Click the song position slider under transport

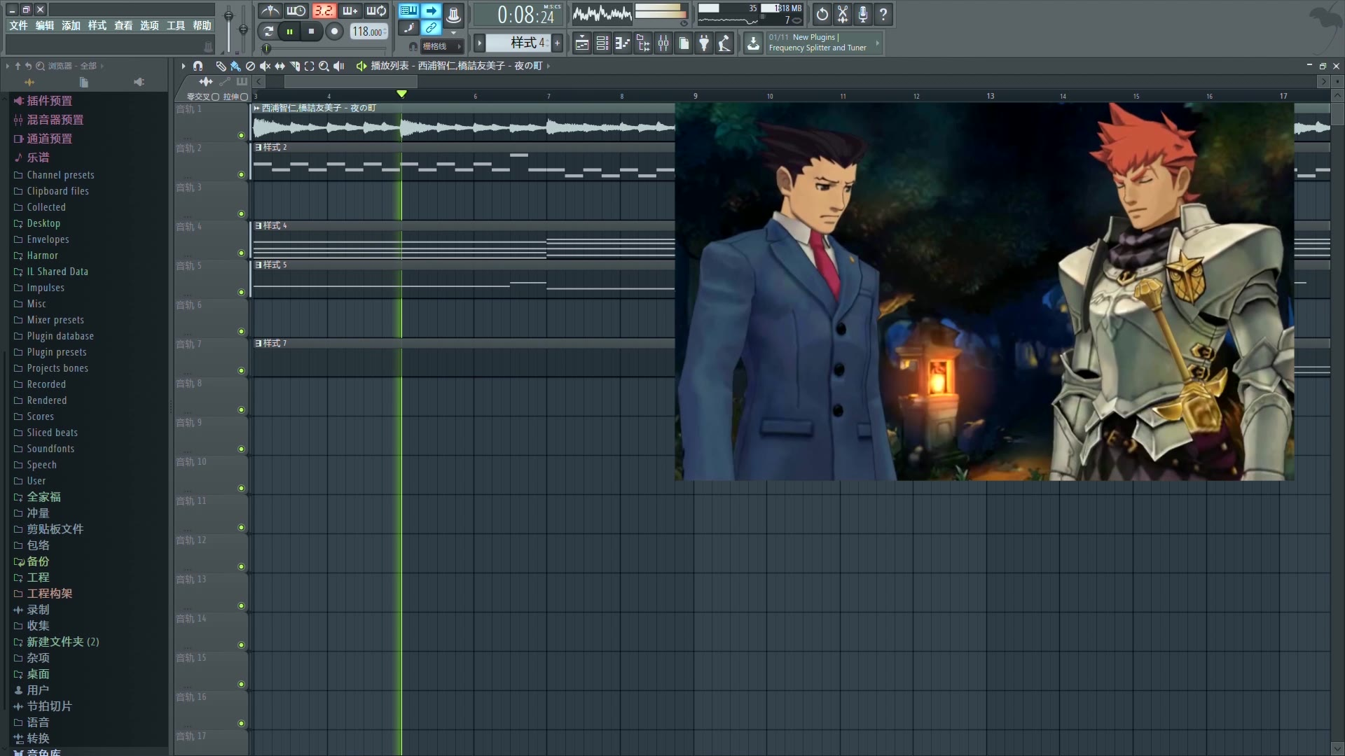324,48
